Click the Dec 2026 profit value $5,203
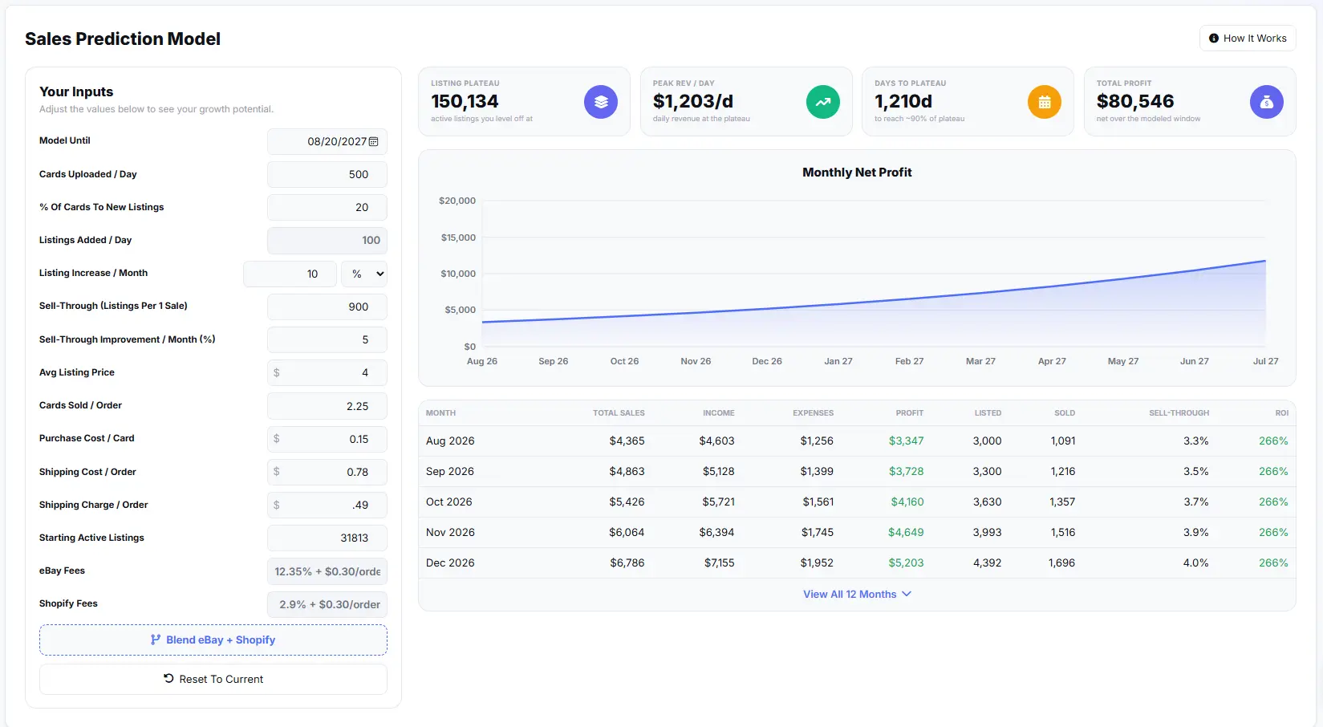Image resolution: width=1323 pixels, height=727 pixels. 906,563
